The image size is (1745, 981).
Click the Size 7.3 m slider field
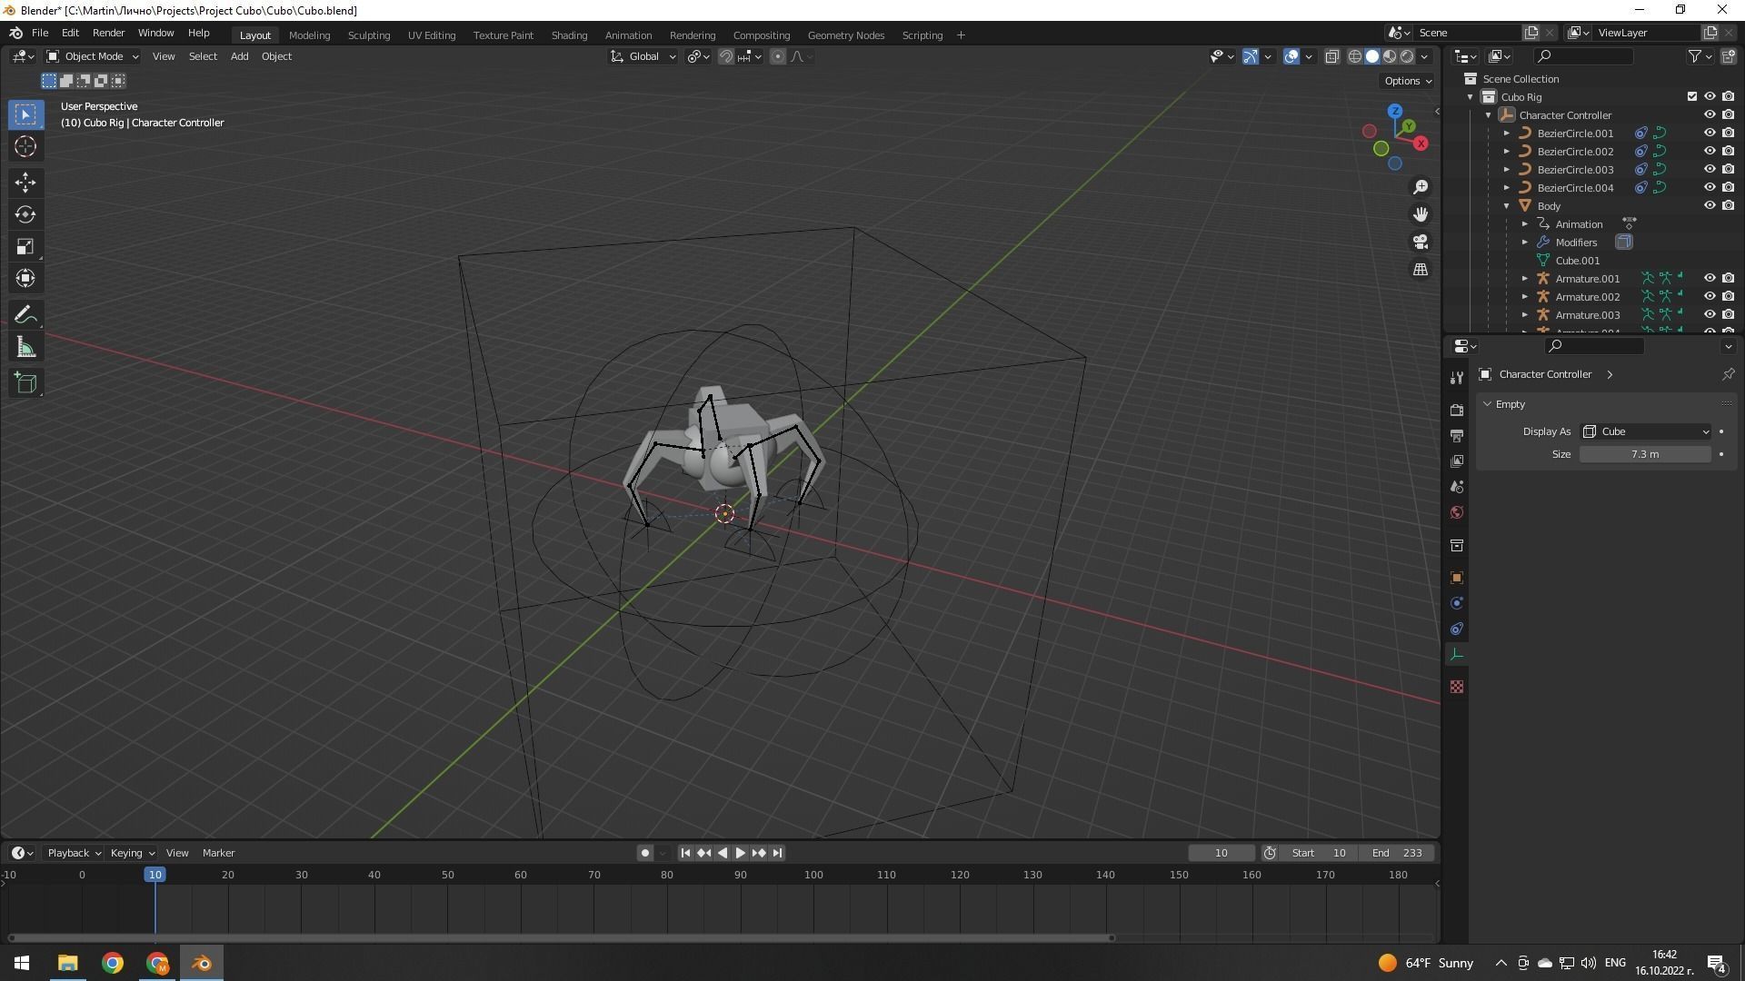point(1645,454)
